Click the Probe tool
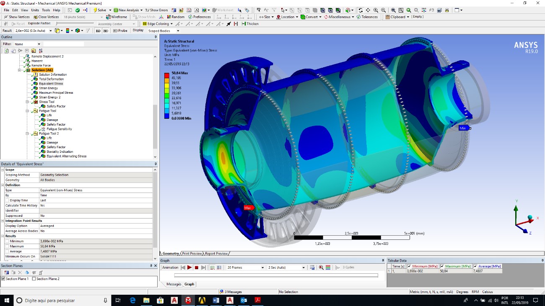This screenshot has width=545, height=306. 120,31
